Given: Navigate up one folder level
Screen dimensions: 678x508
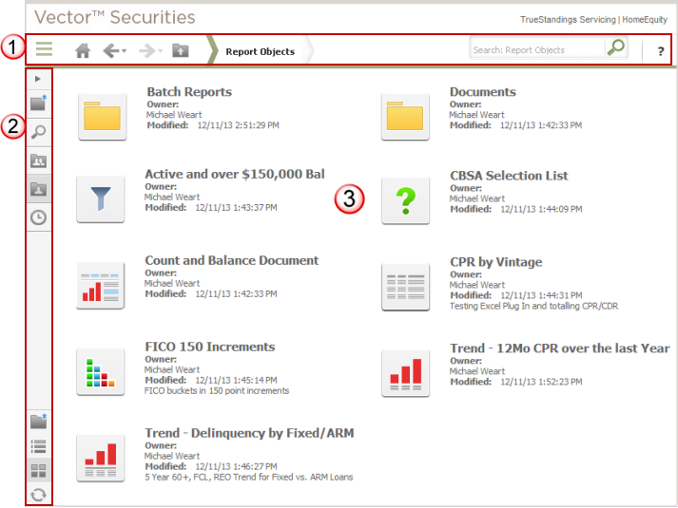Looking at the screenshot, I should [181, 51].
